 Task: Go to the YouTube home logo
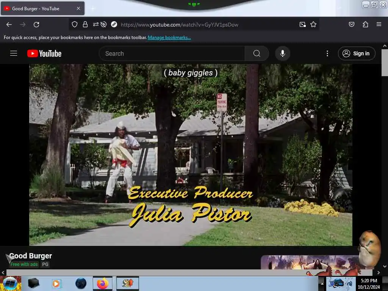click(44, 53)
